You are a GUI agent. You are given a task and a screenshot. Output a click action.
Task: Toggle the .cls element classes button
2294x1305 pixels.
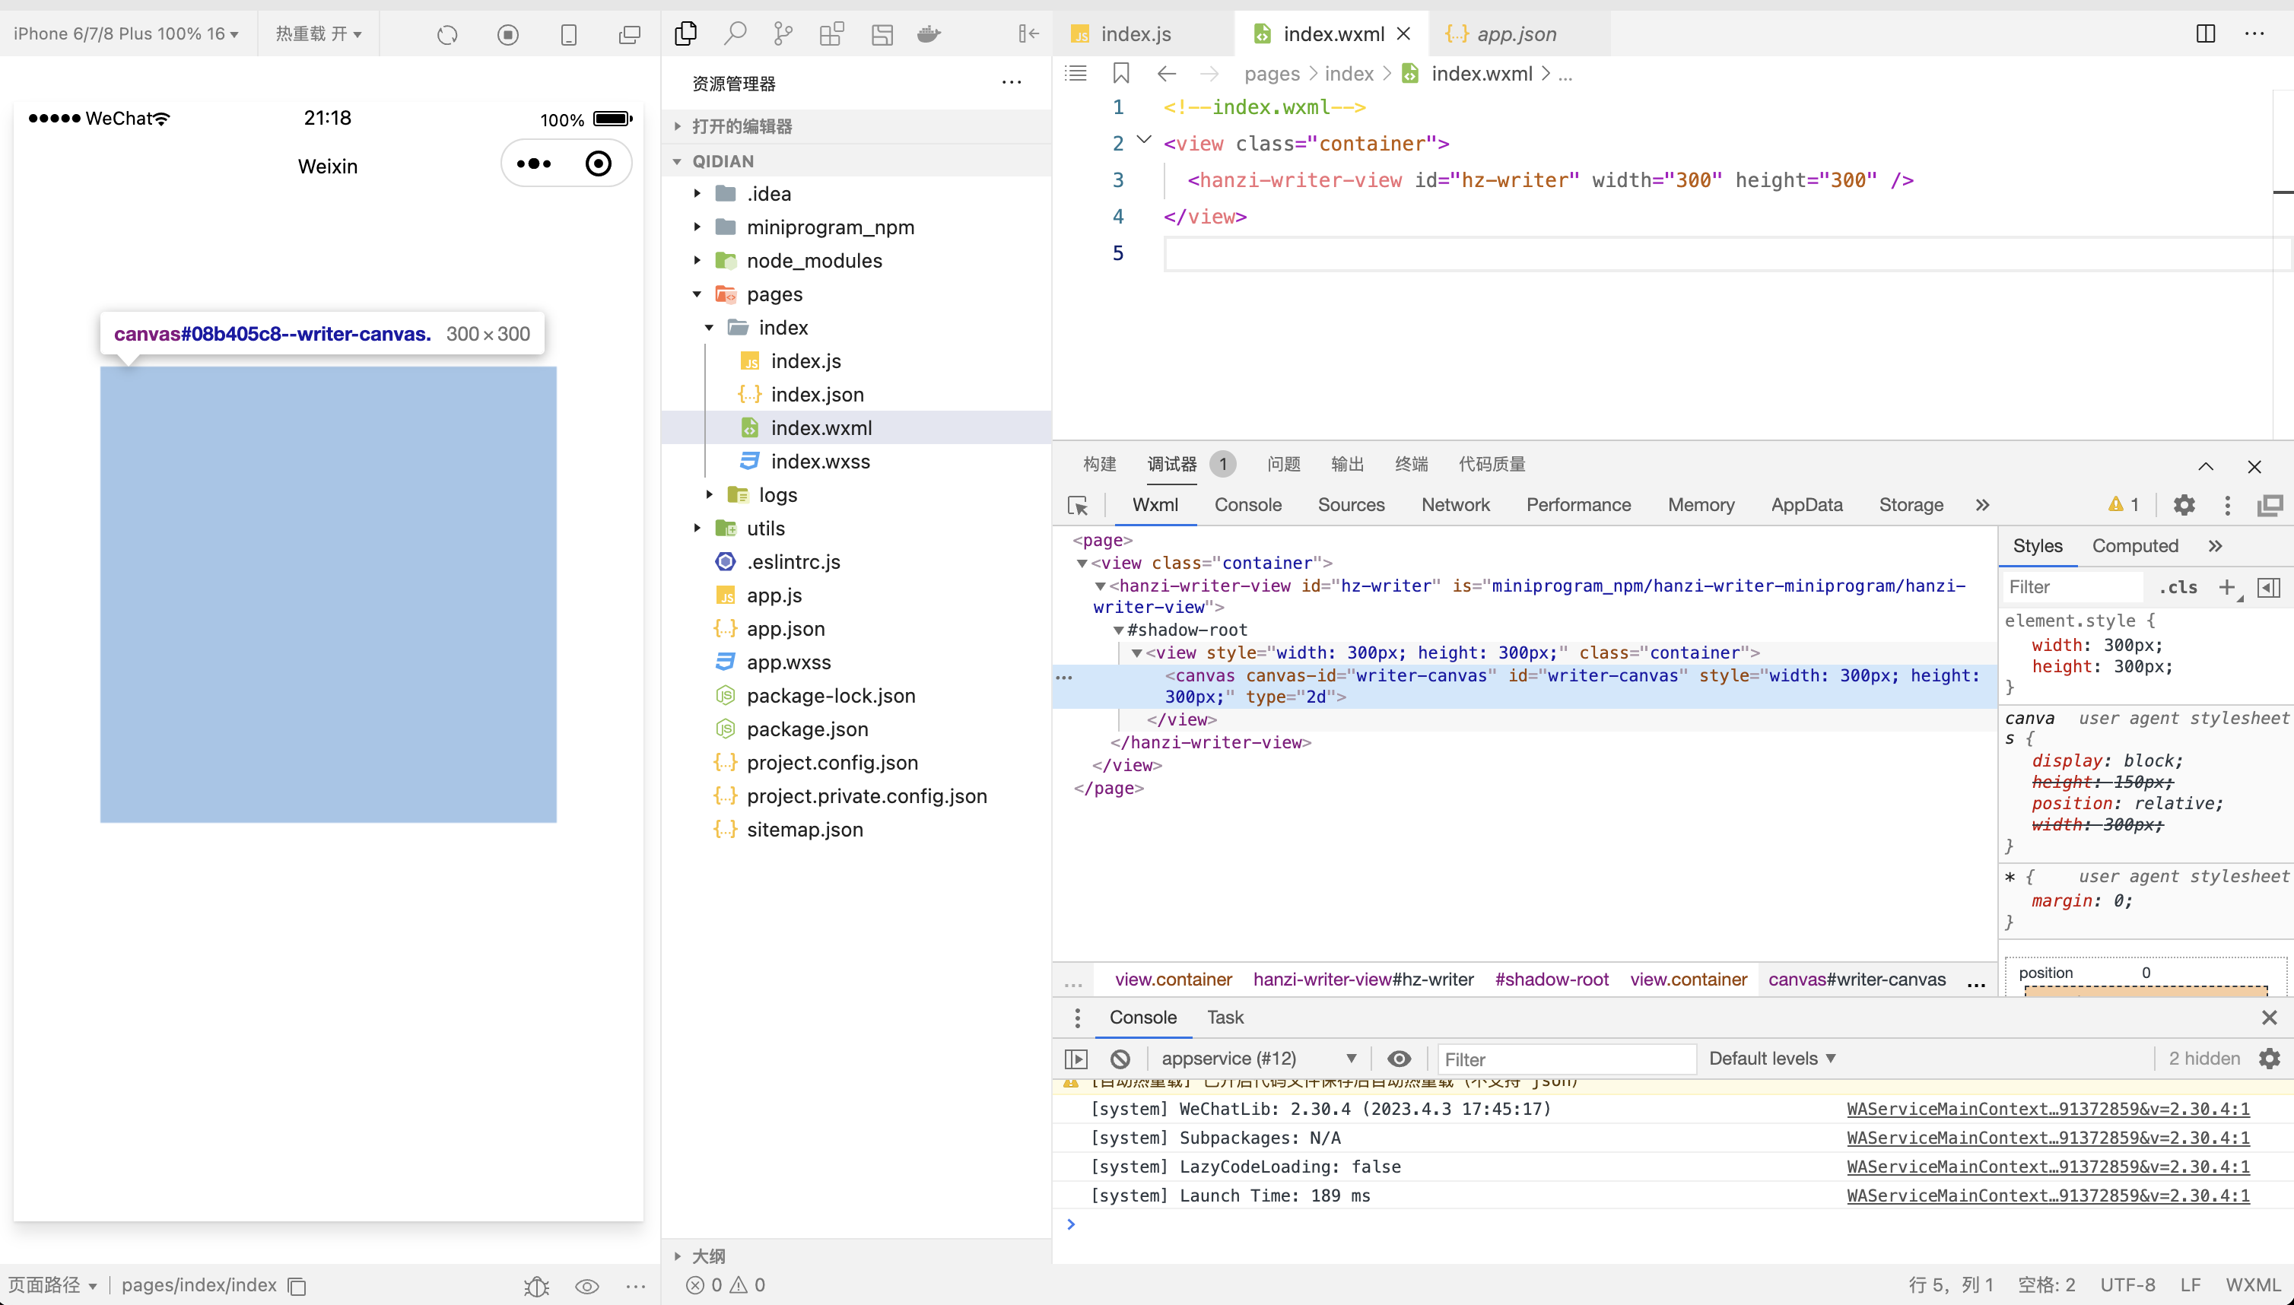[x=2178, y=587]
